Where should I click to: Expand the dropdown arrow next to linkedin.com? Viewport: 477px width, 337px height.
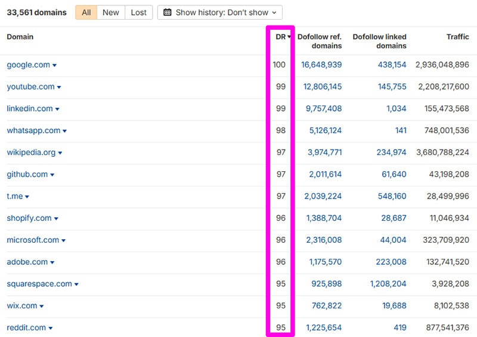pos(57,109)
